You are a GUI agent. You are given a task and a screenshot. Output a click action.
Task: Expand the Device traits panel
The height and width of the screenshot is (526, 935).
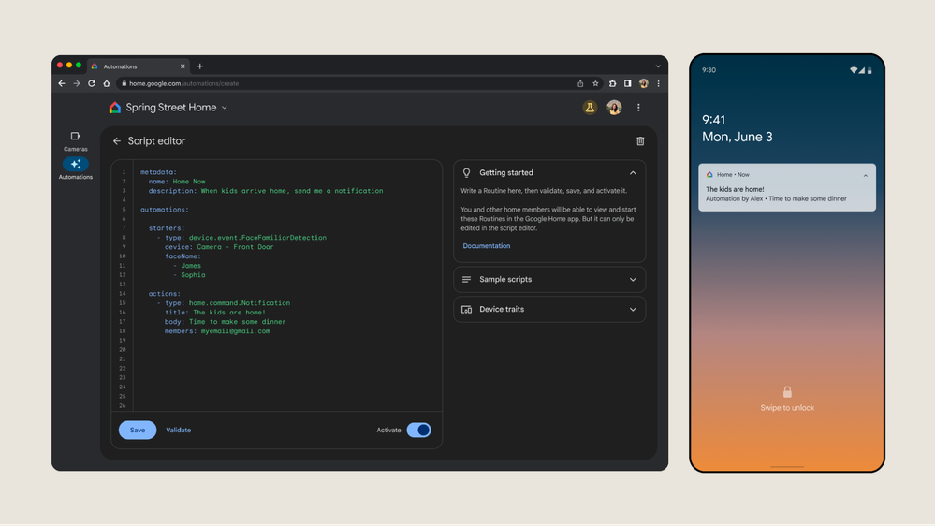pos(633,310)
